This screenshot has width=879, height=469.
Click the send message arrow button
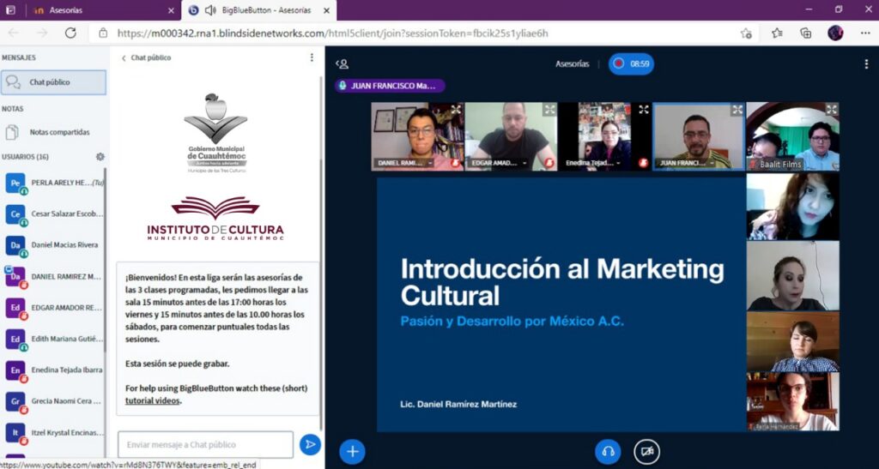[x=310, y=444]
